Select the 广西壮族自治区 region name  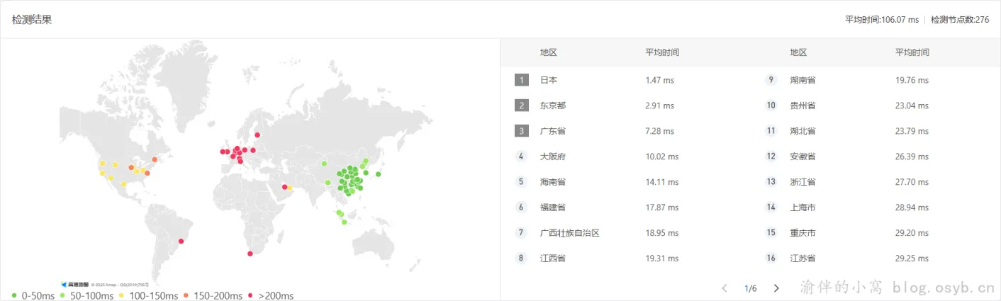570,233
